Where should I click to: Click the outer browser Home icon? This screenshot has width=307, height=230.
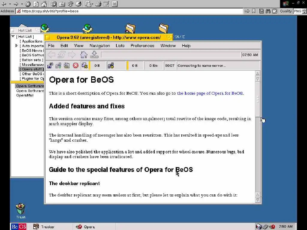pos(44,4)
